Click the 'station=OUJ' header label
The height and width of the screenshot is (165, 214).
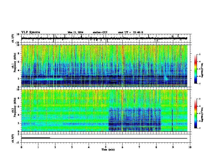(x=100, y=32)
